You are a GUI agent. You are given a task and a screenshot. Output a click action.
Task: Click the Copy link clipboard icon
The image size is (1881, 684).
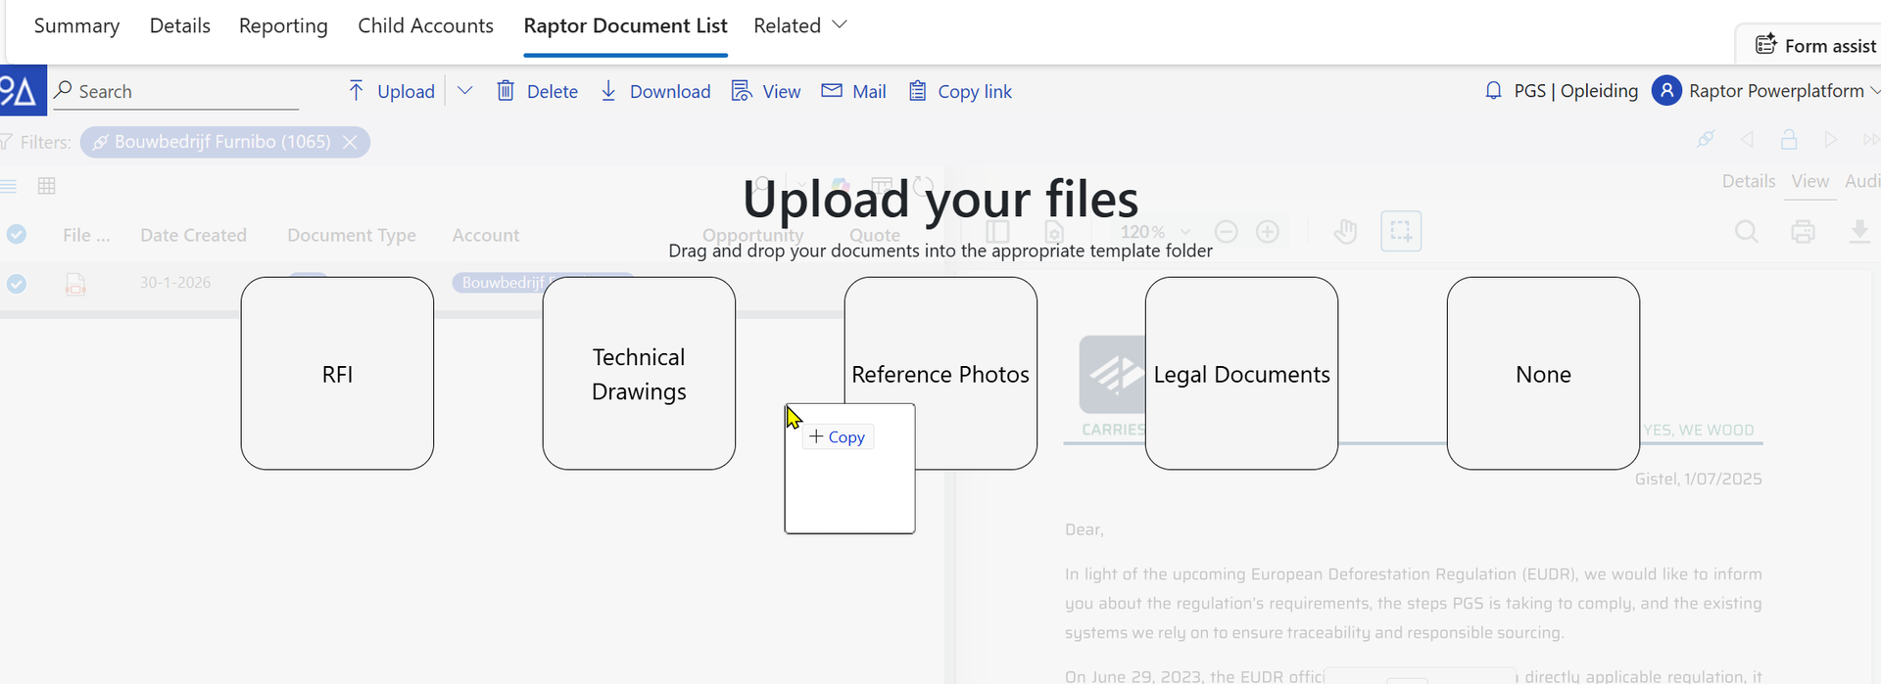click(917, 91)
